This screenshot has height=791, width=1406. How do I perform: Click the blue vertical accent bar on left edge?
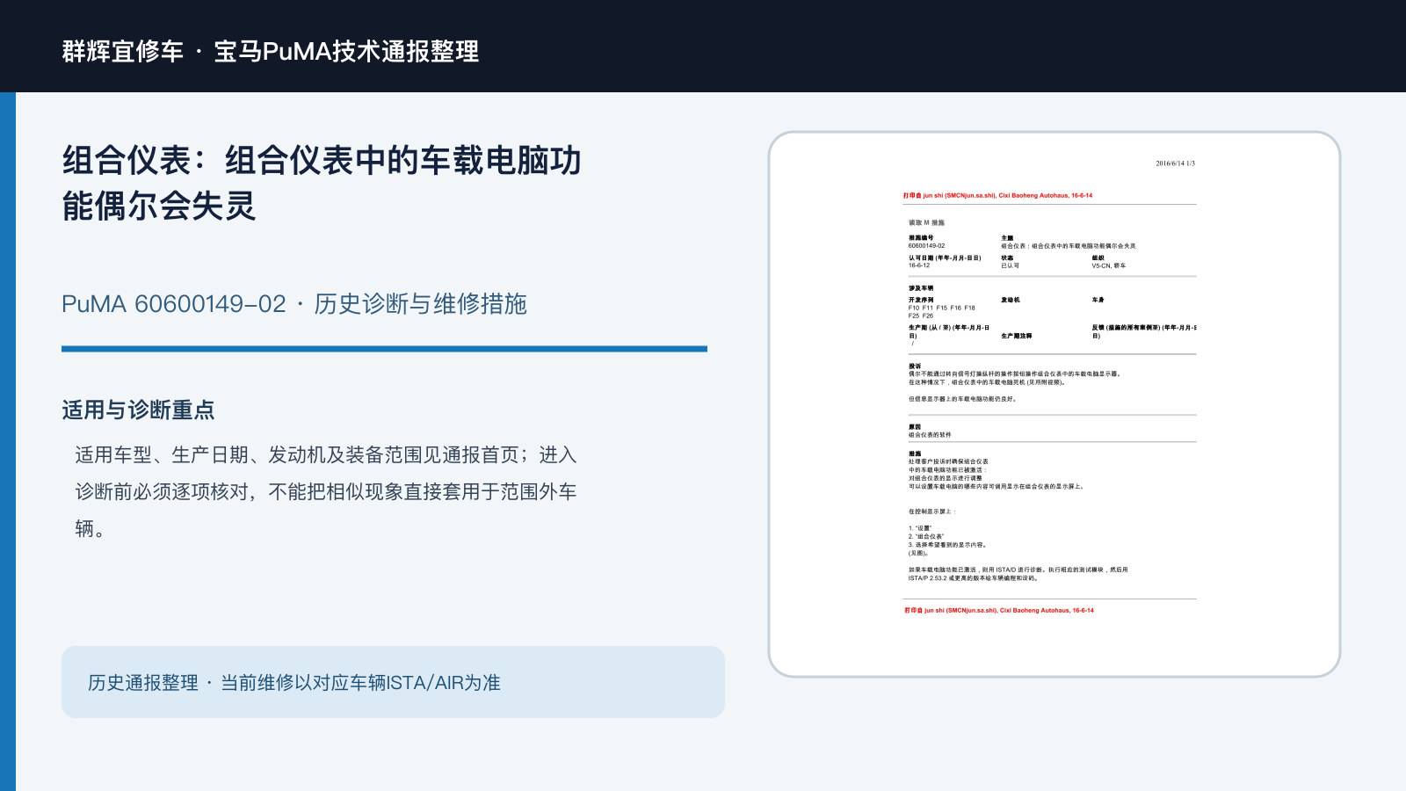pos(8,441)
